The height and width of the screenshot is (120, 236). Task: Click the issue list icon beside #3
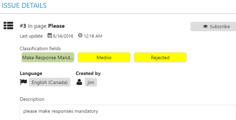[8, 25]
